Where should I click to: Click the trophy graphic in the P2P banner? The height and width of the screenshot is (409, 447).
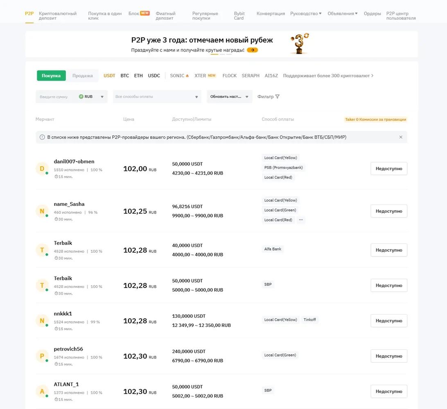[299, 43]
